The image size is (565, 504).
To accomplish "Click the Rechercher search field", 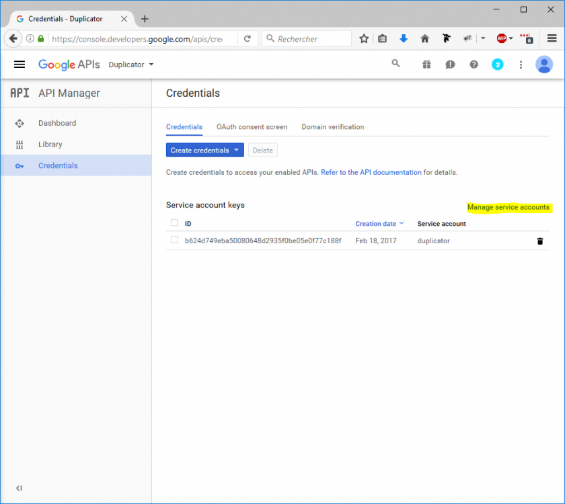I will (x=311, y=39).
